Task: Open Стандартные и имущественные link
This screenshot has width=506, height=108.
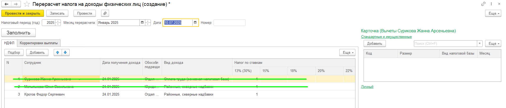Action: tap(386, 37)
